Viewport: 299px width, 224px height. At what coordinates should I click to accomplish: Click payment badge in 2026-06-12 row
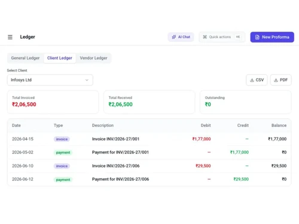pos(63,180)
